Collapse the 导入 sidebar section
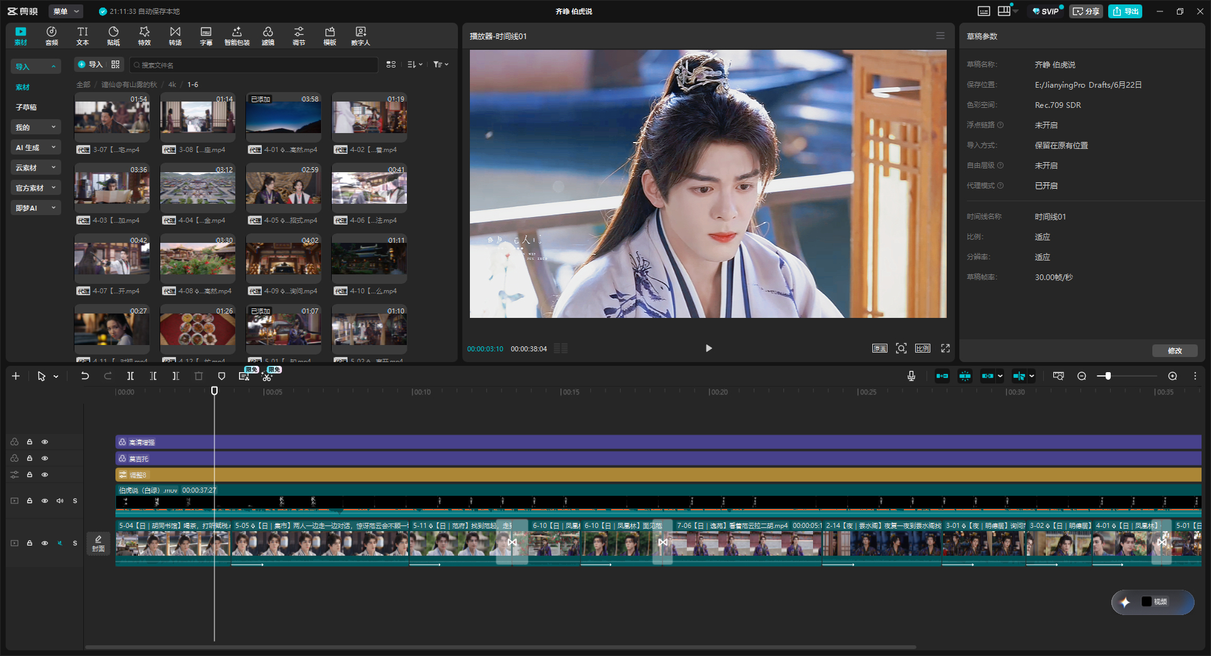Viewport: 1211px width, 656px height. [x=36, y=67]
